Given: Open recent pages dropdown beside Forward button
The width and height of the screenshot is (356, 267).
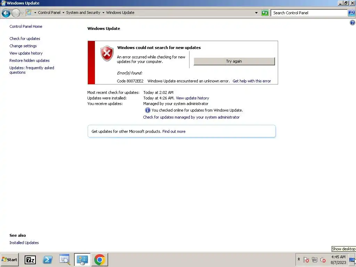Looking at the screenshot, I should pos(23,13).
